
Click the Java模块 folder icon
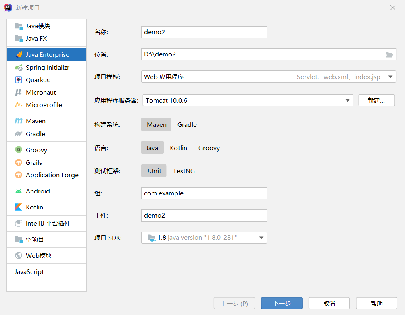(x=19, y=26)
